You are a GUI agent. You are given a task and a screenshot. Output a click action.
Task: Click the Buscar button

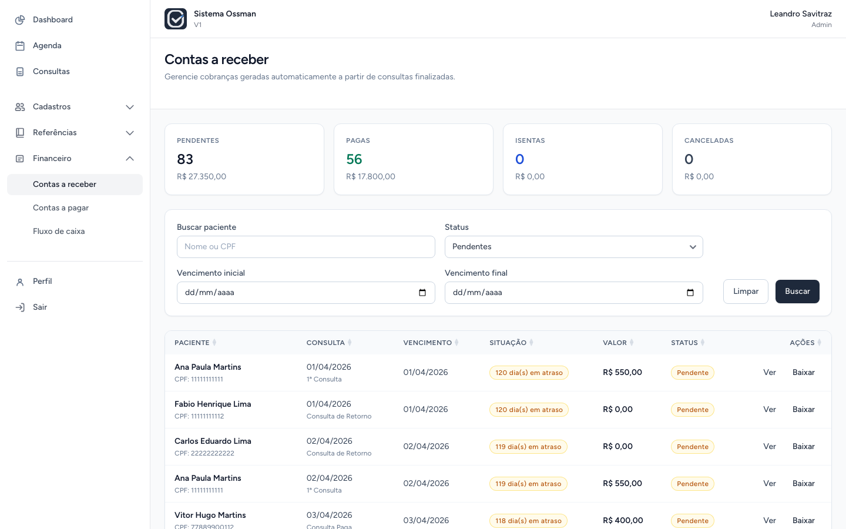pos(797,292)
